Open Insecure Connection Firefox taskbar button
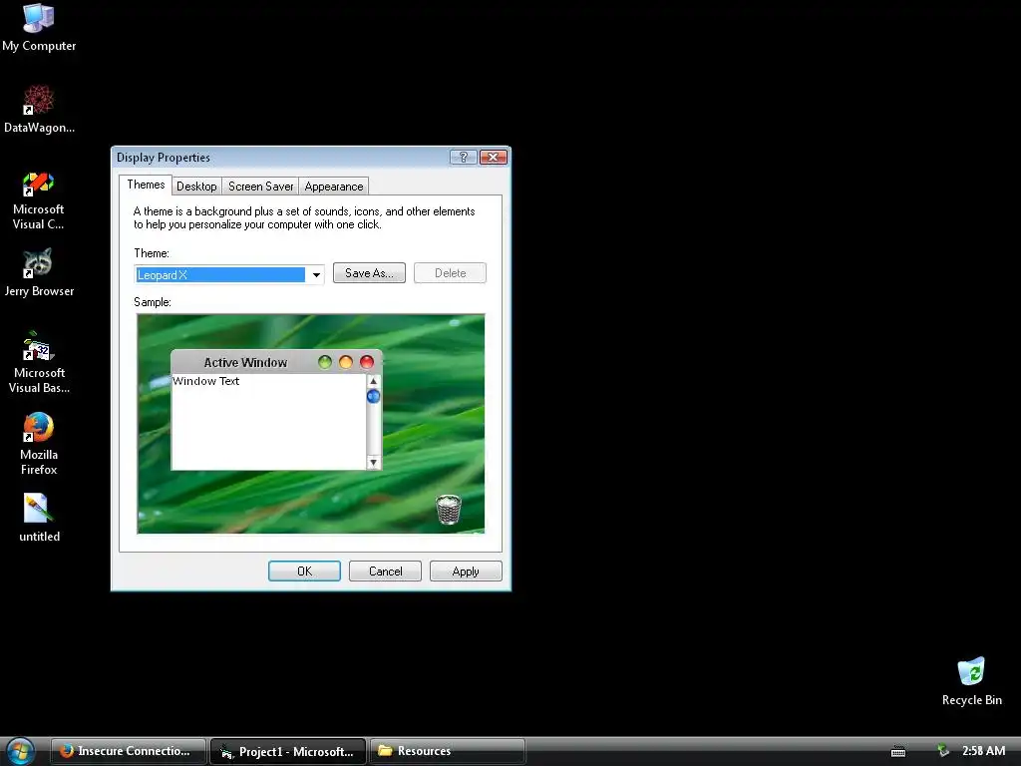Screen dimensions: 1021x766 click(129, 751)
